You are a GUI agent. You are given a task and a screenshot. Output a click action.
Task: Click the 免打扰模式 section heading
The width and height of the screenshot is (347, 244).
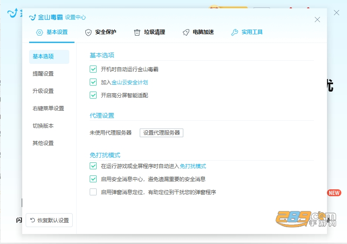(105, 155)
